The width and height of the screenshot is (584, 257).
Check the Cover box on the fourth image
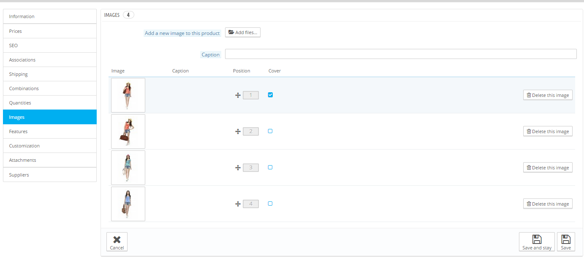point(270,203)
